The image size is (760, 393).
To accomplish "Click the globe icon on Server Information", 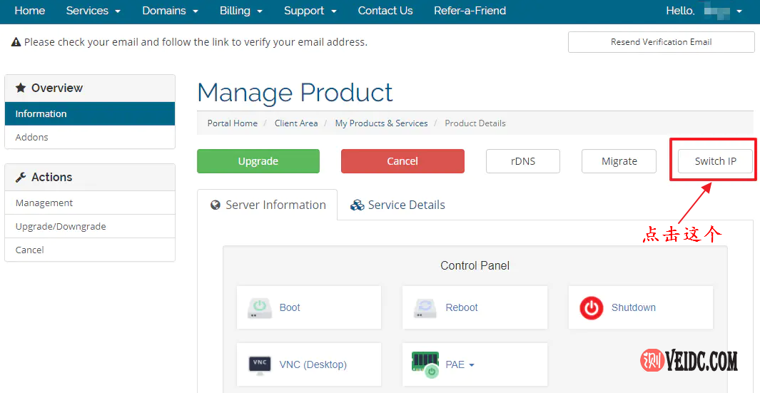I will (216, 205).
